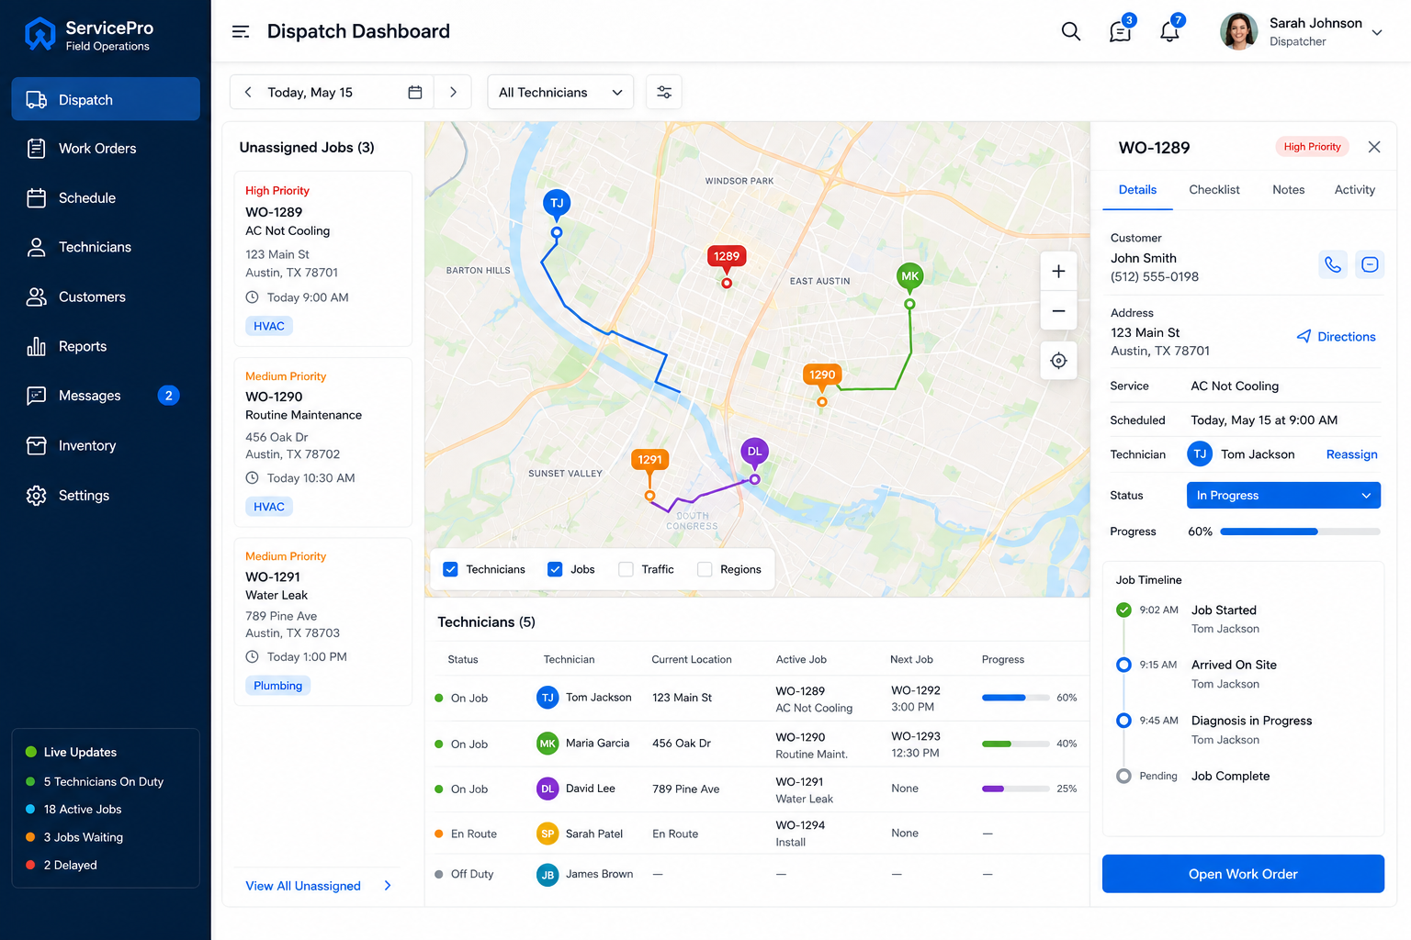
Task: Recenter map with locate icon
Action: 1058,361
